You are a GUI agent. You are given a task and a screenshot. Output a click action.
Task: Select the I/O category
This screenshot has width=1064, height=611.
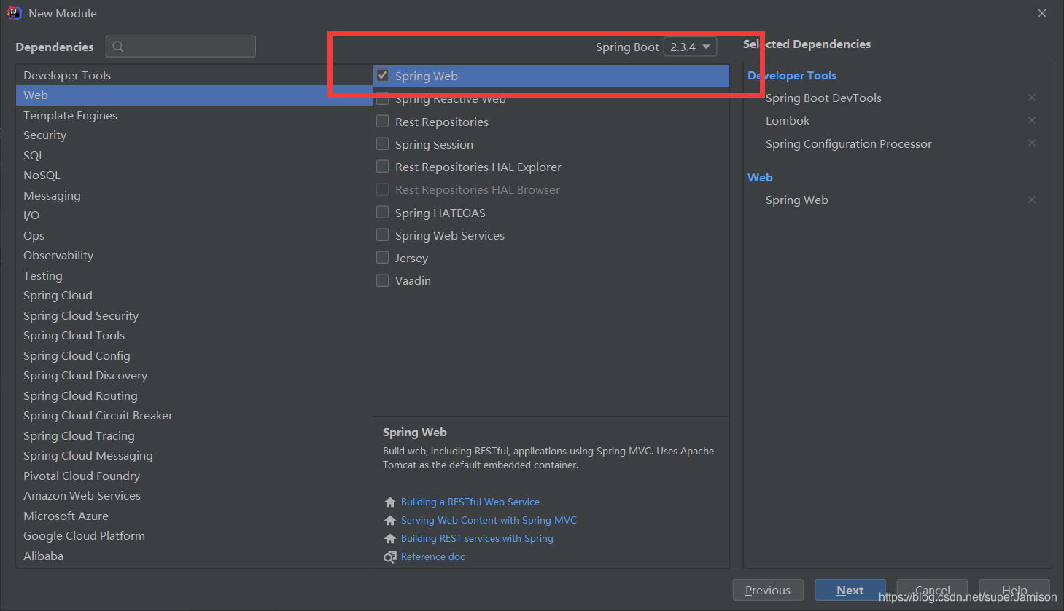194,216
